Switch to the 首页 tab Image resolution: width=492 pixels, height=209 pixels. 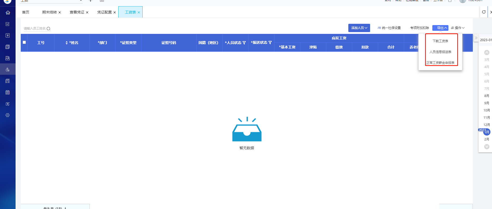point(26,12)
